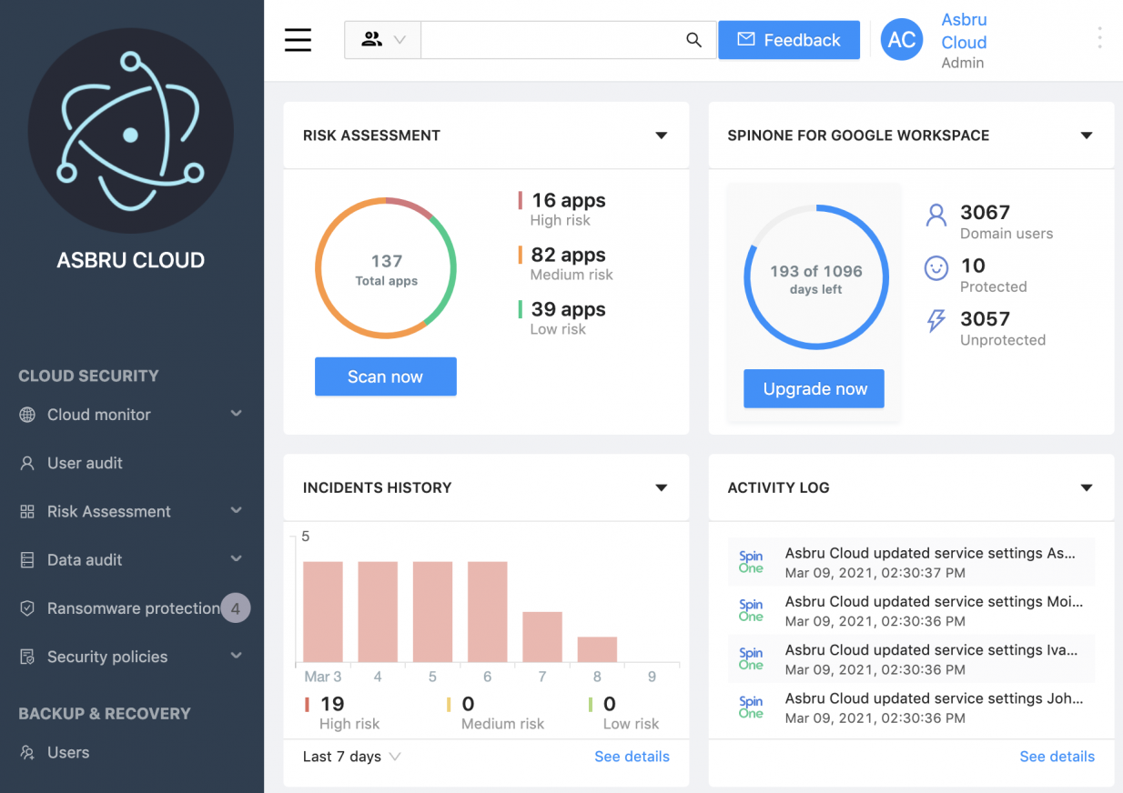The height and width of the screenshot is (793, 1123).
Task: Click the Data audit icon
Action: tap(27, 560)
